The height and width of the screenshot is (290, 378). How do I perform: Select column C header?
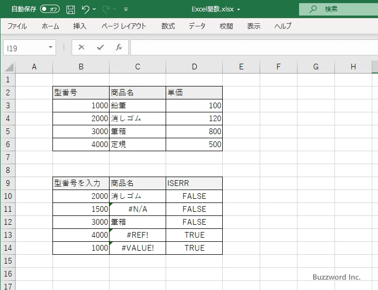pos(138,67)
